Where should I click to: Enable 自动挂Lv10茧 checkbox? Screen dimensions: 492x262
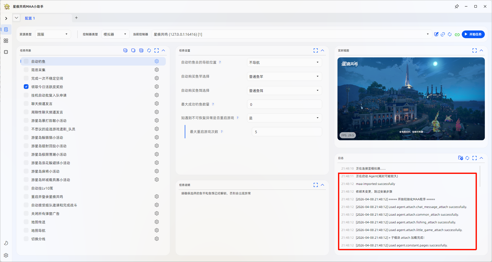(26, 188)
